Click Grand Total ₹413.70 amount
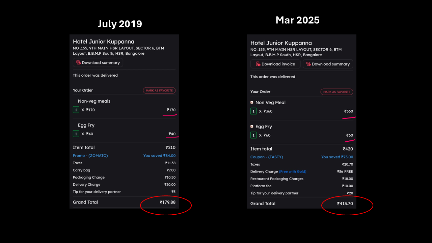The image size is (432, 243). (345, 204)
